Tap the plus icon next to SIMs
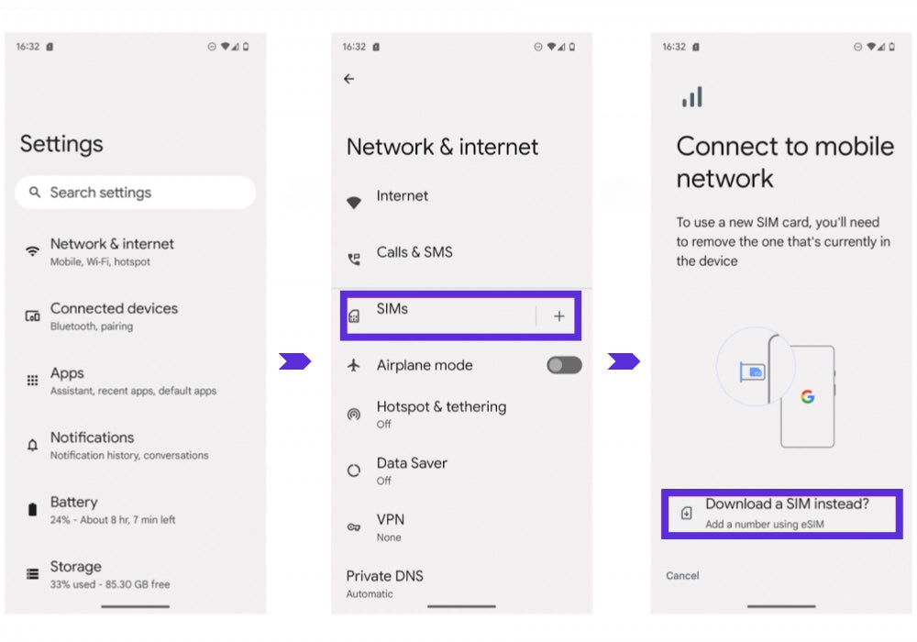This screenshot has height=642, width=917. (559, 316)
